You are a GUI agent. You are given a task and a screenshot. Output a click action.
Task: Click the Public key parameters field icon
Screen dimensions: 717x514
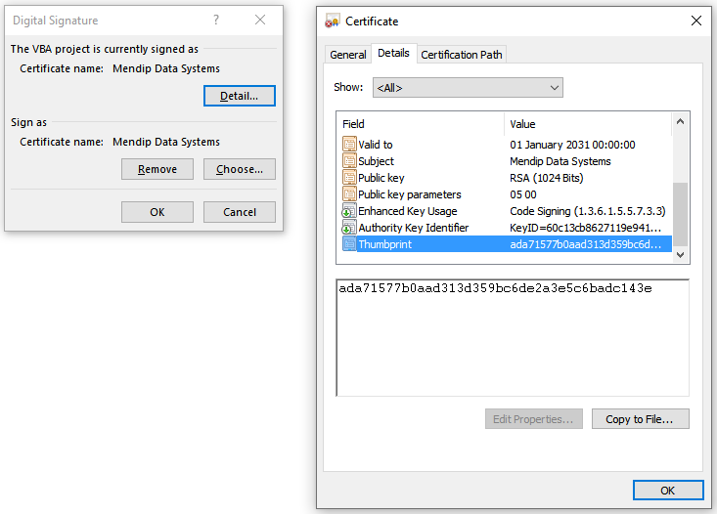pos(349,194)
